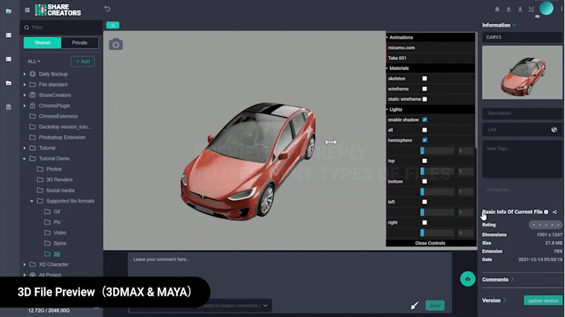Toggle fullscreen icon in top bar

pos(531,9)
